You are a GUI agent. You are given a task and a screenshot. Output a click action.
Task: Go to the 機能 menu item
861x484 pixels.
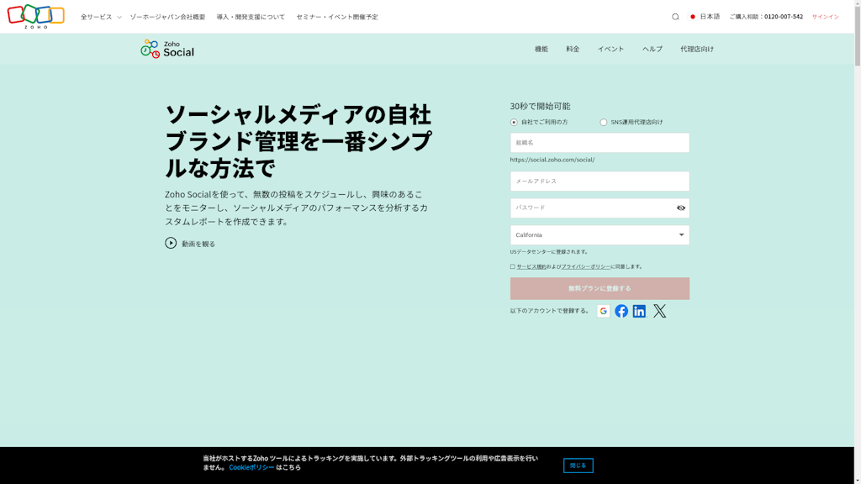541,49
